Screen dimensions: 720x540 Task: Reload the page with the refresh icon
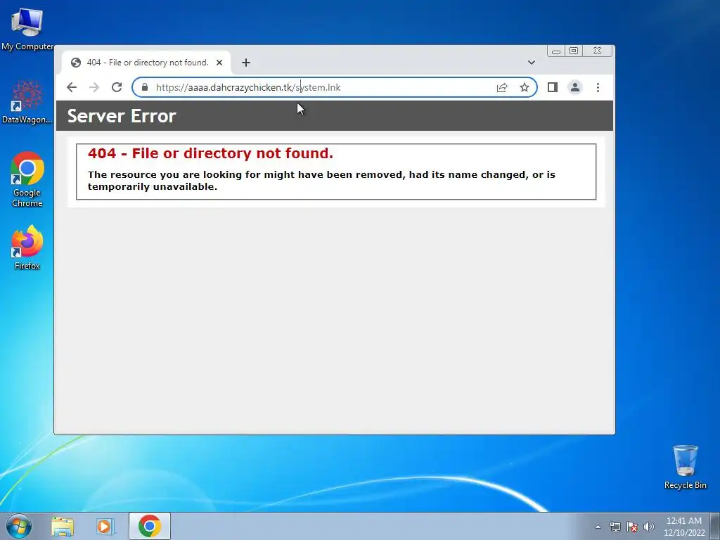point(117,87)
